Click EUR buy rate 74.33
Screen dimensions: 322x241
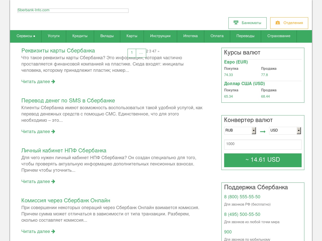[228, 75]
